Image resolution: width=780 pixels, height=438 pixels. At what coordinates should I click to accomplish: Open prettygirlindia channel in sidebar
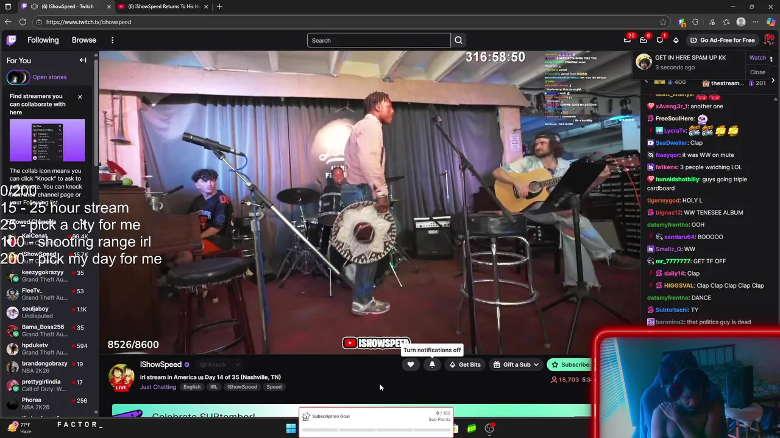[47, 386]
